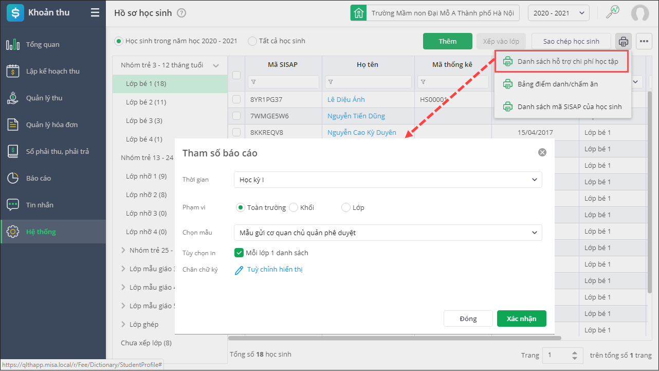Viewport: 659px width, 371px height.
Task: Open the chart magnifier icon in the header
Action: [x=613, y=13]
